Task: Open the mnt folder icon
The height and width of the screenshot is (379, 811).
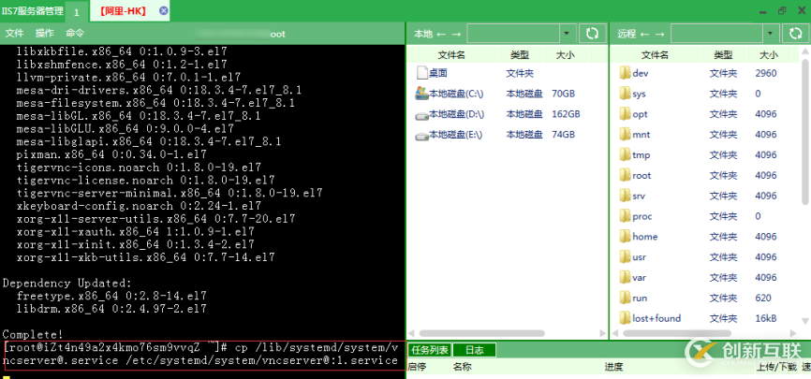Action: coord(626,135)
